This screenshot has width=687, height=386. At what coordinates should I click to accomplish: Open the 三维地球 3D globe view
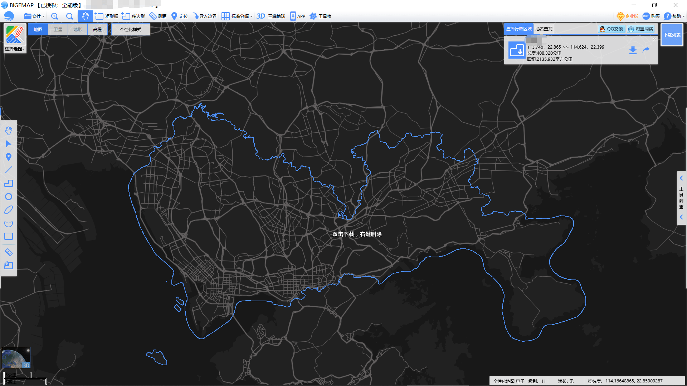coord(271,16)
